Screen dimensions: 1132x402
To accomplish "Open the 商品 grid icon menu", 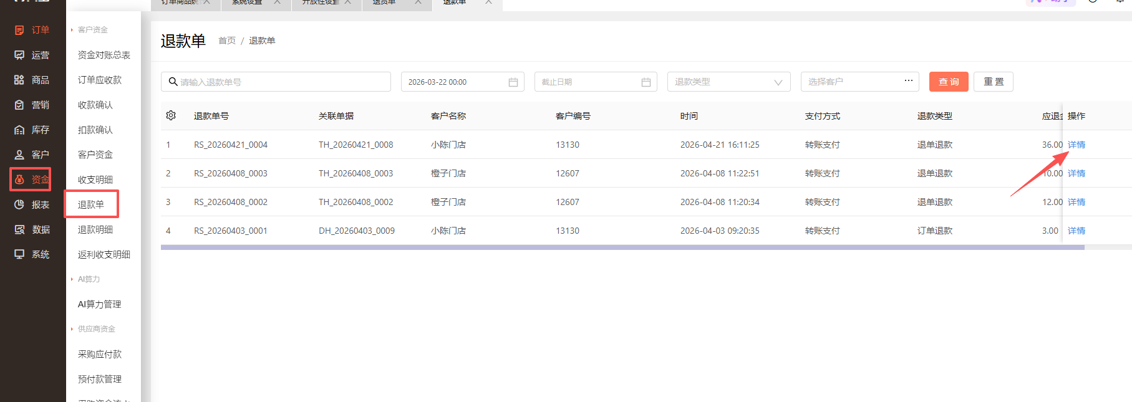I will [x=19, y=80].
